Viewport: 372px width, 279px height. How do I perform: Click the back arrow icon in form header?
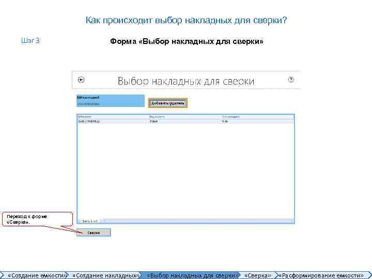coord(81,80)
